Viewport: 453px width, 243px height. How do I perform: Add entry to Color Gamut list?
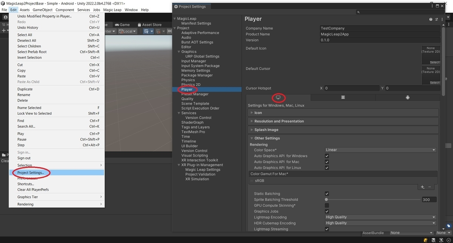tap(422, 187)
